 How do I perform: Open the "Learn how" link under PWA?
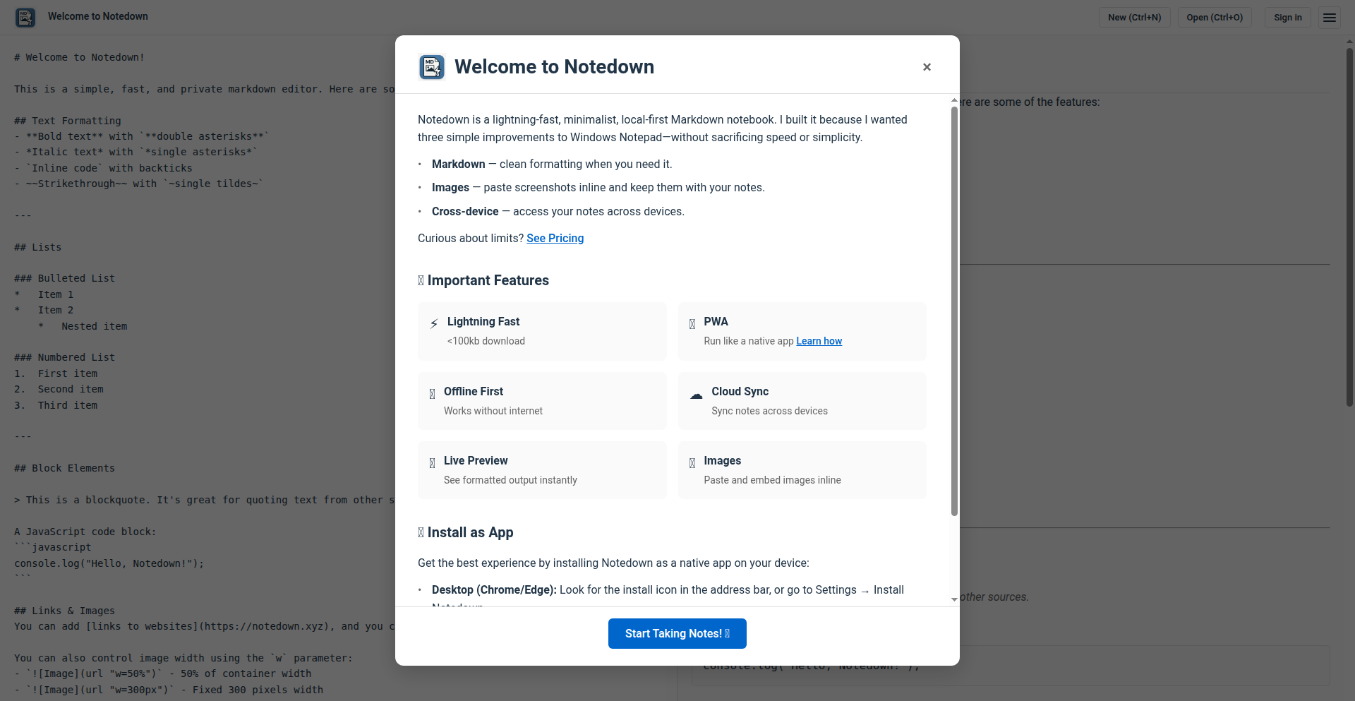[x=819, y=341]
